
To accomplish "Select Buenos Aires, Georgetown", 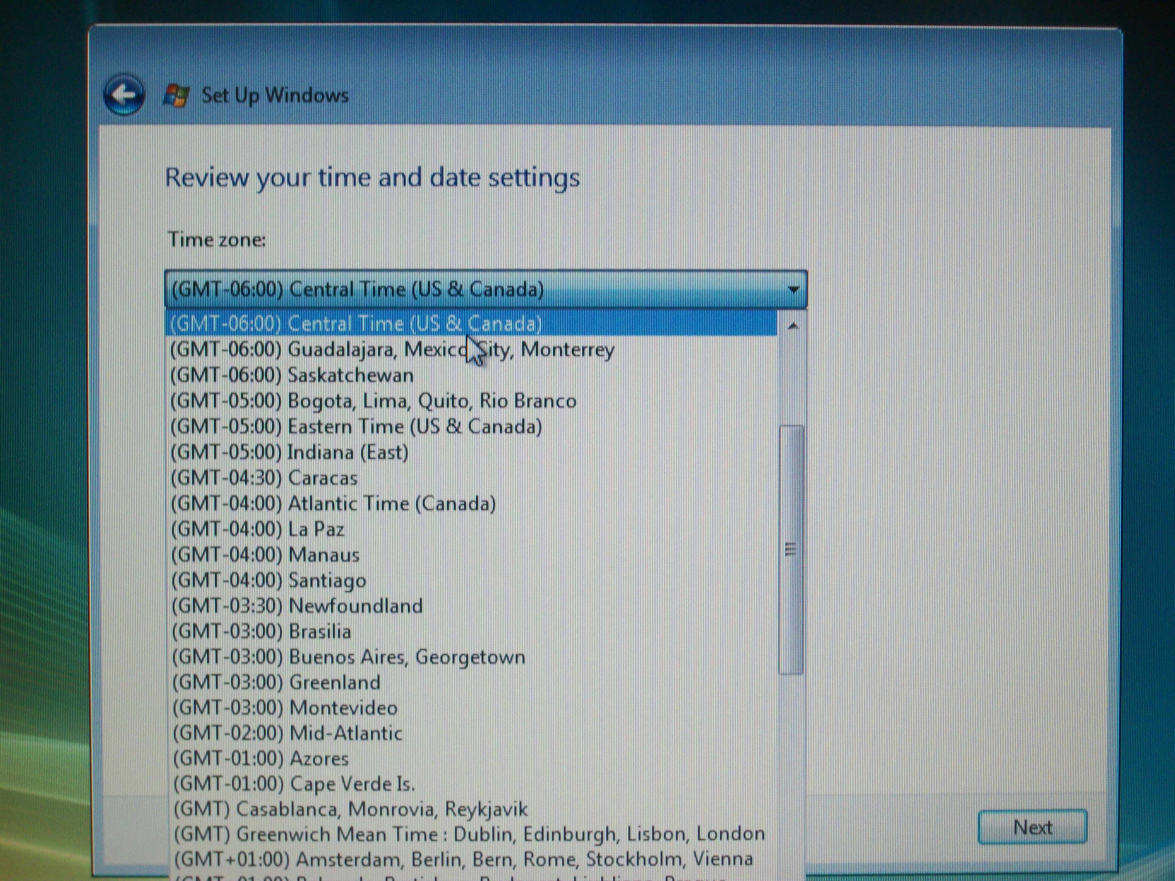I will [472, 657].
